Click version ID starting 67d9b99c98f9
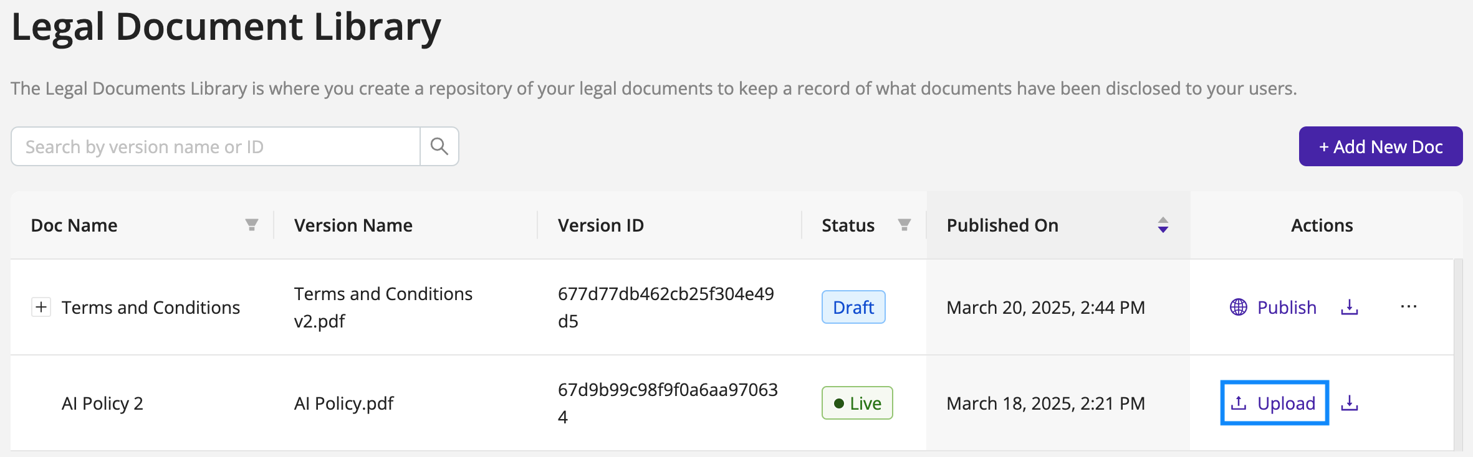Image resolution: width=1473 pixels, height=457 pixels. coord(668,403)
